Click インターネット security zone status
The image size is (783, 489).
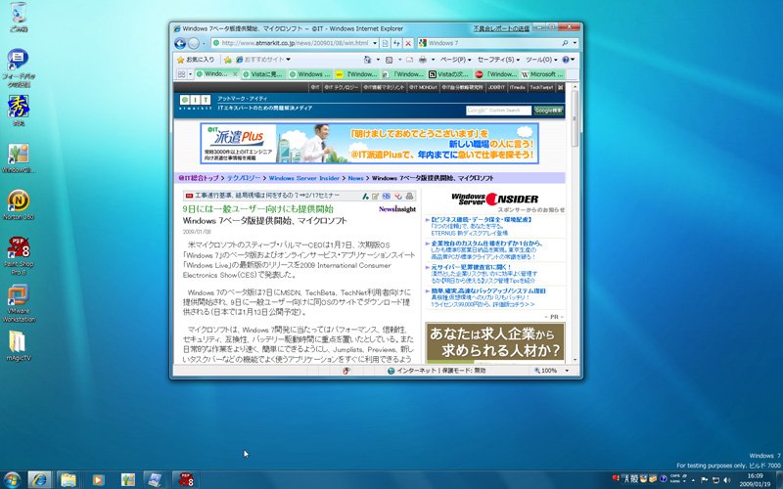click(x=437, y=371)
